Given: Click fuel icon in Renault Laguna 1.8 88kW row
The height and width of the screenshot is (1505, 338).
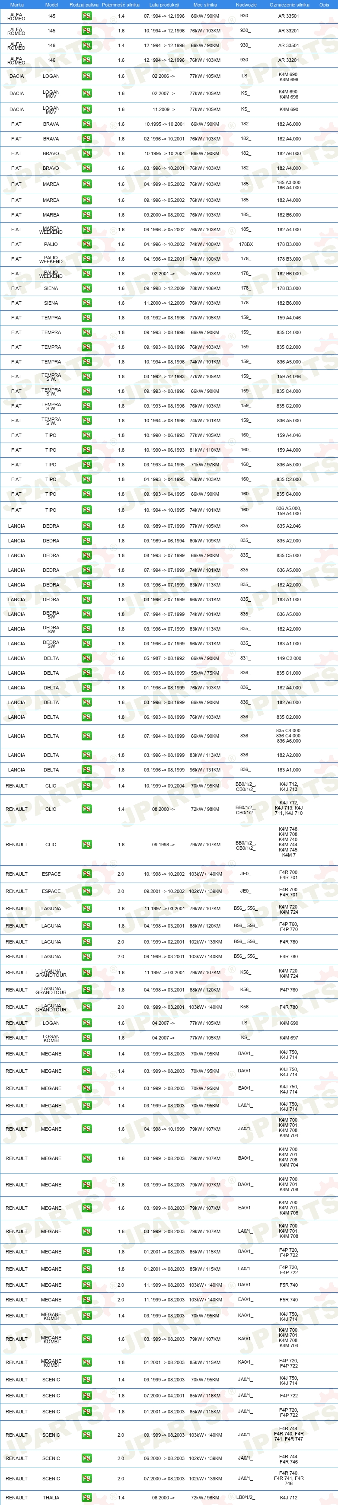Looking at the screenshot, I should pos(86,925).
